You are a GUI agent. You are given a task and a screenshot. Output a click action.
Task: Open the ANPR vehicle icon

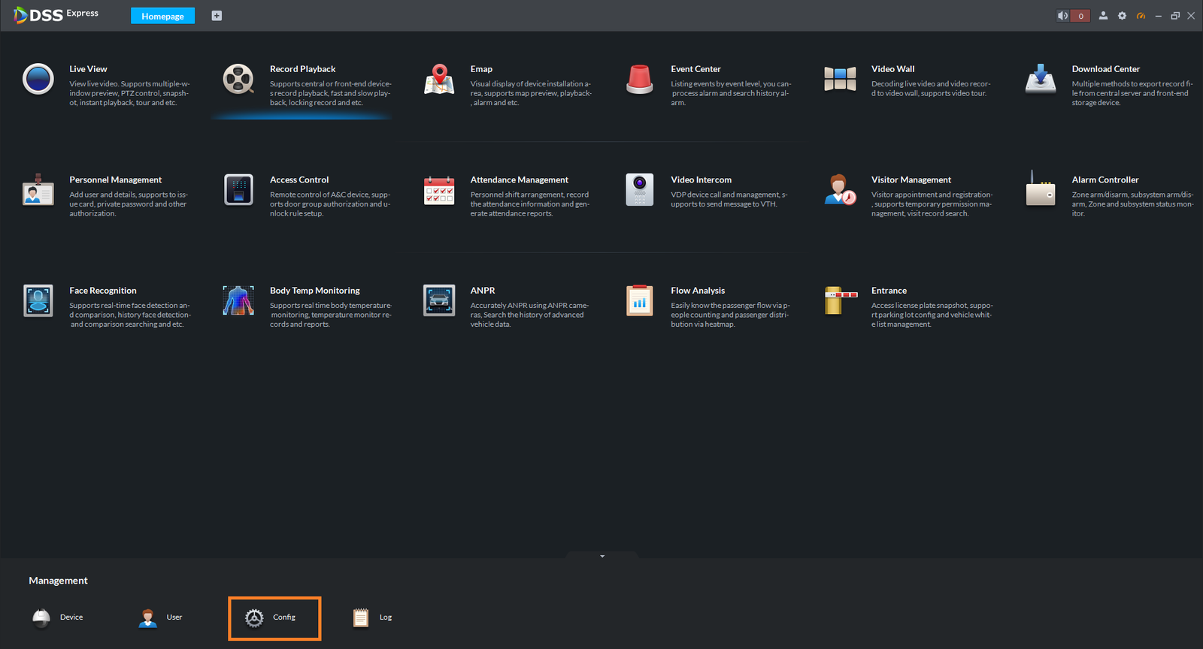coord(439,300)
